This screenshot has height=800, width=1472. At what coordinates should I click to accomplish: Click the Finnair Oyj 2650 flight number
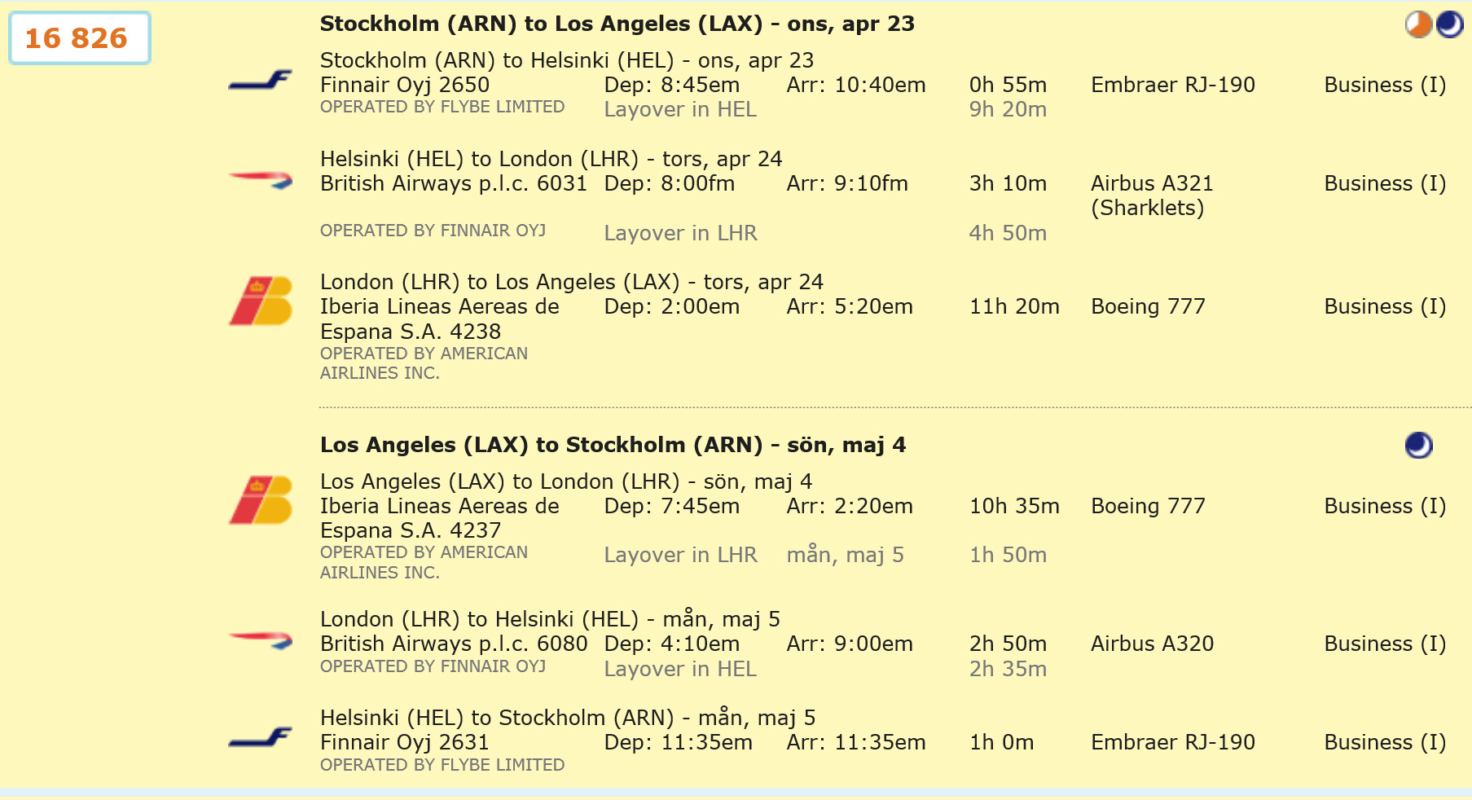pyautogui.click(x=405, y=86)
